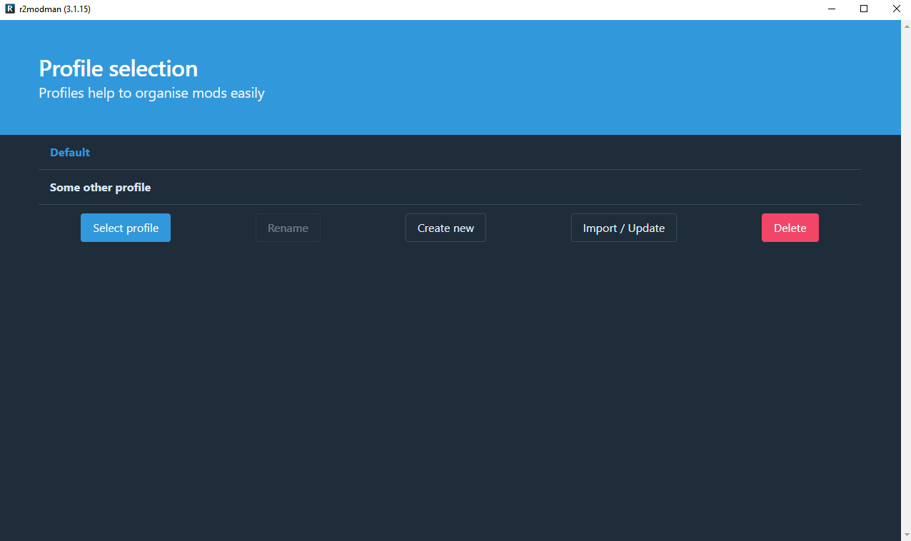This screenshot has width=911, height=541.
Task: Create a new profile with Create new
Action: [446, 228]
